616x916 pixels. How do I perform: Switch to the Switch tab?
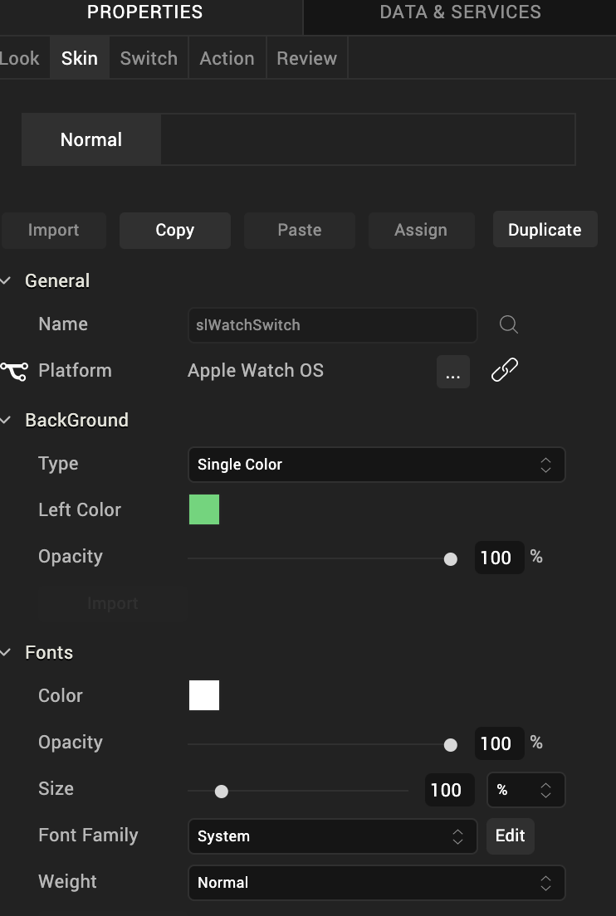[149, 58]
